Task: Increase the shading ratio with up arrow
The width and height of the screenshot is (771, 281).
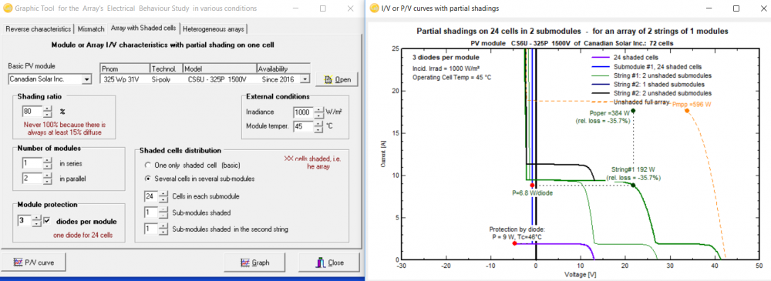Action: pyautogui.click(x=47, y=109)
